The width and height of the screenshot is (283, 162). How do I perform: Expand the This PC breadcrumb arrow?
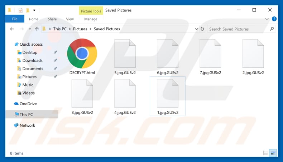pyautogui.click(x=70, y=29)
